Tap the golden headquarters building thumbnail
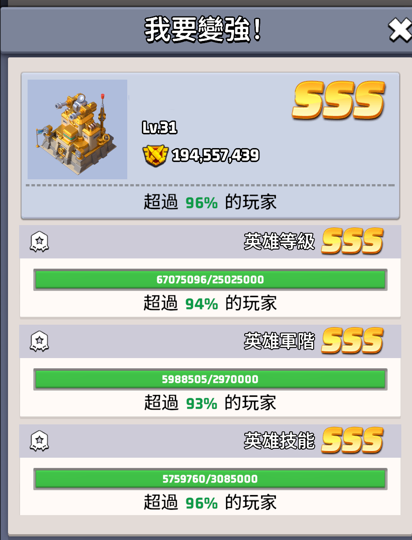Viewport: 412px width, 540px height. pyautogui.click(x=77, y=129)
